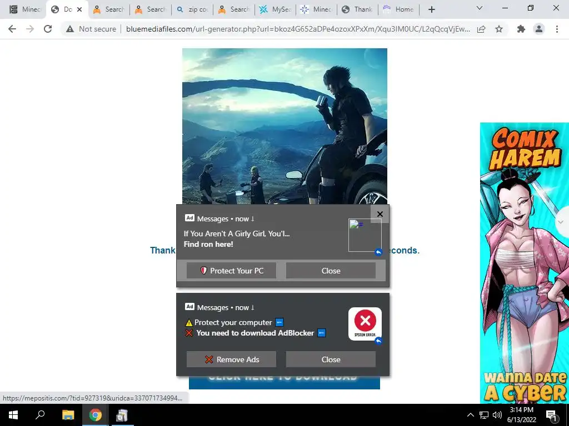Screen dimensions: 569x426
Task: Reload the current page
Action: (48, 29)
